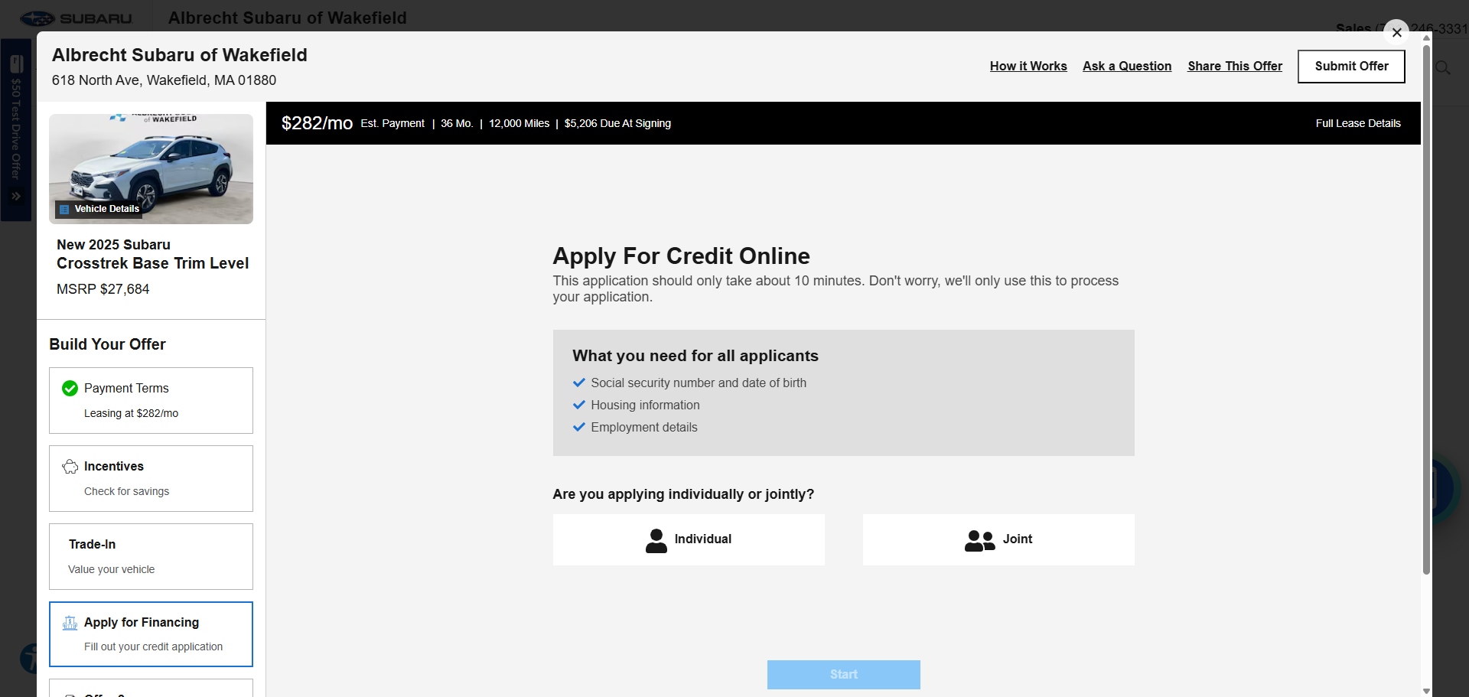This screenshot has width=1469, height=697.
Task: Expand the $50 Test Drive Offer chevron
Action: click(15, 197)
